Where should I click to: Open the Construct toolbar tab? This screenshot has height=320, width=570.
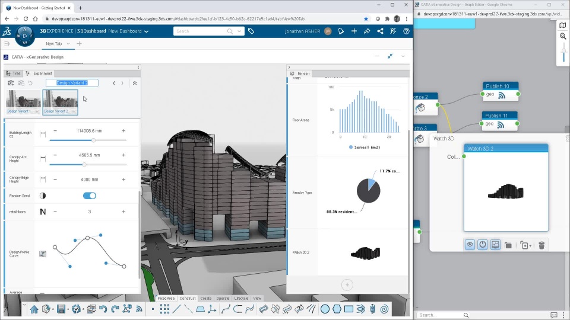[x=188, y=298]
